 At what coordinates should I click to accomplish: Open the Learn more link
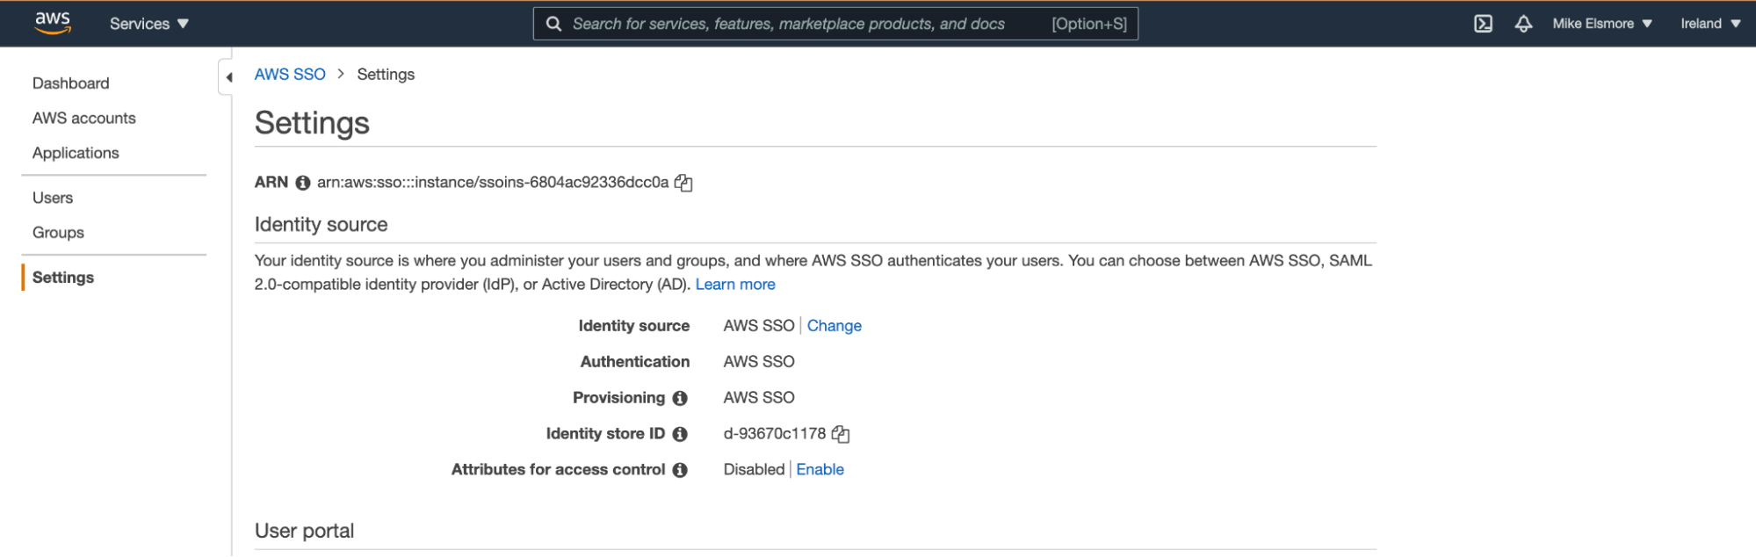coord(735,285)
